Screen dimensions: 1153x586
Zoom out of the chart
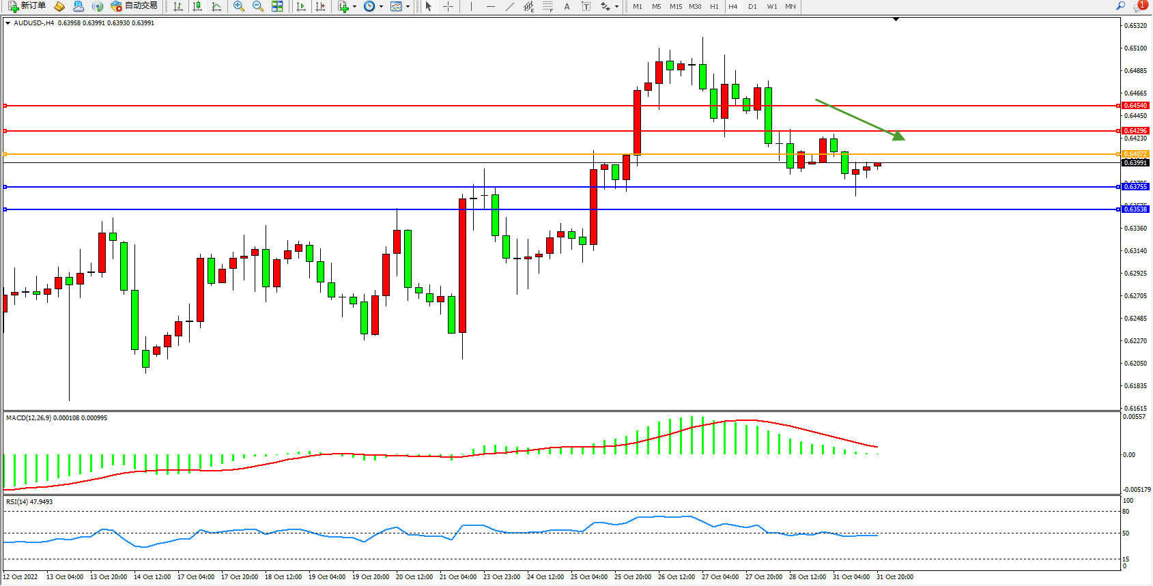coord(257,6)
